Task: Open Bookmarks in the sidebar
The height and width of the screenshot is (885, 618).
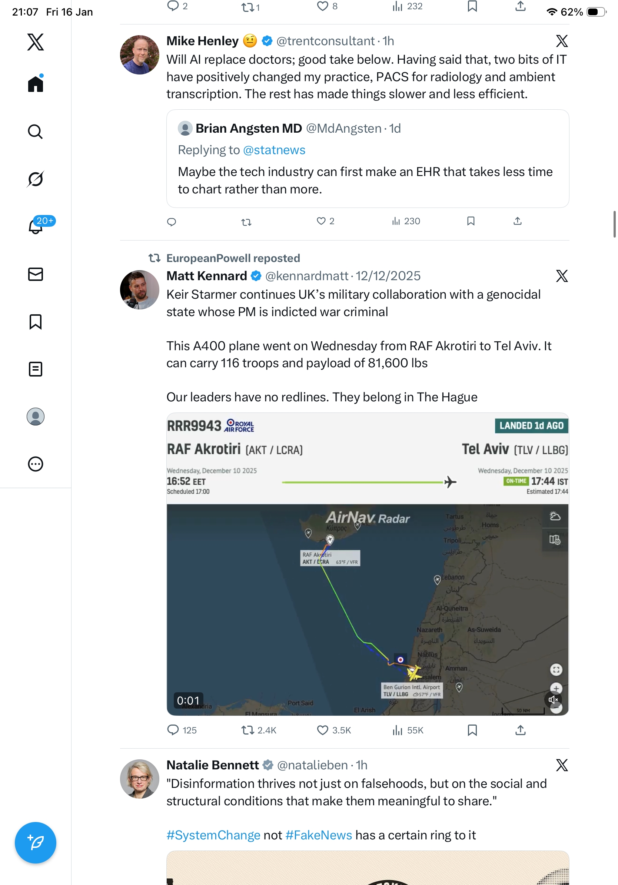Action: coord(36,322)
